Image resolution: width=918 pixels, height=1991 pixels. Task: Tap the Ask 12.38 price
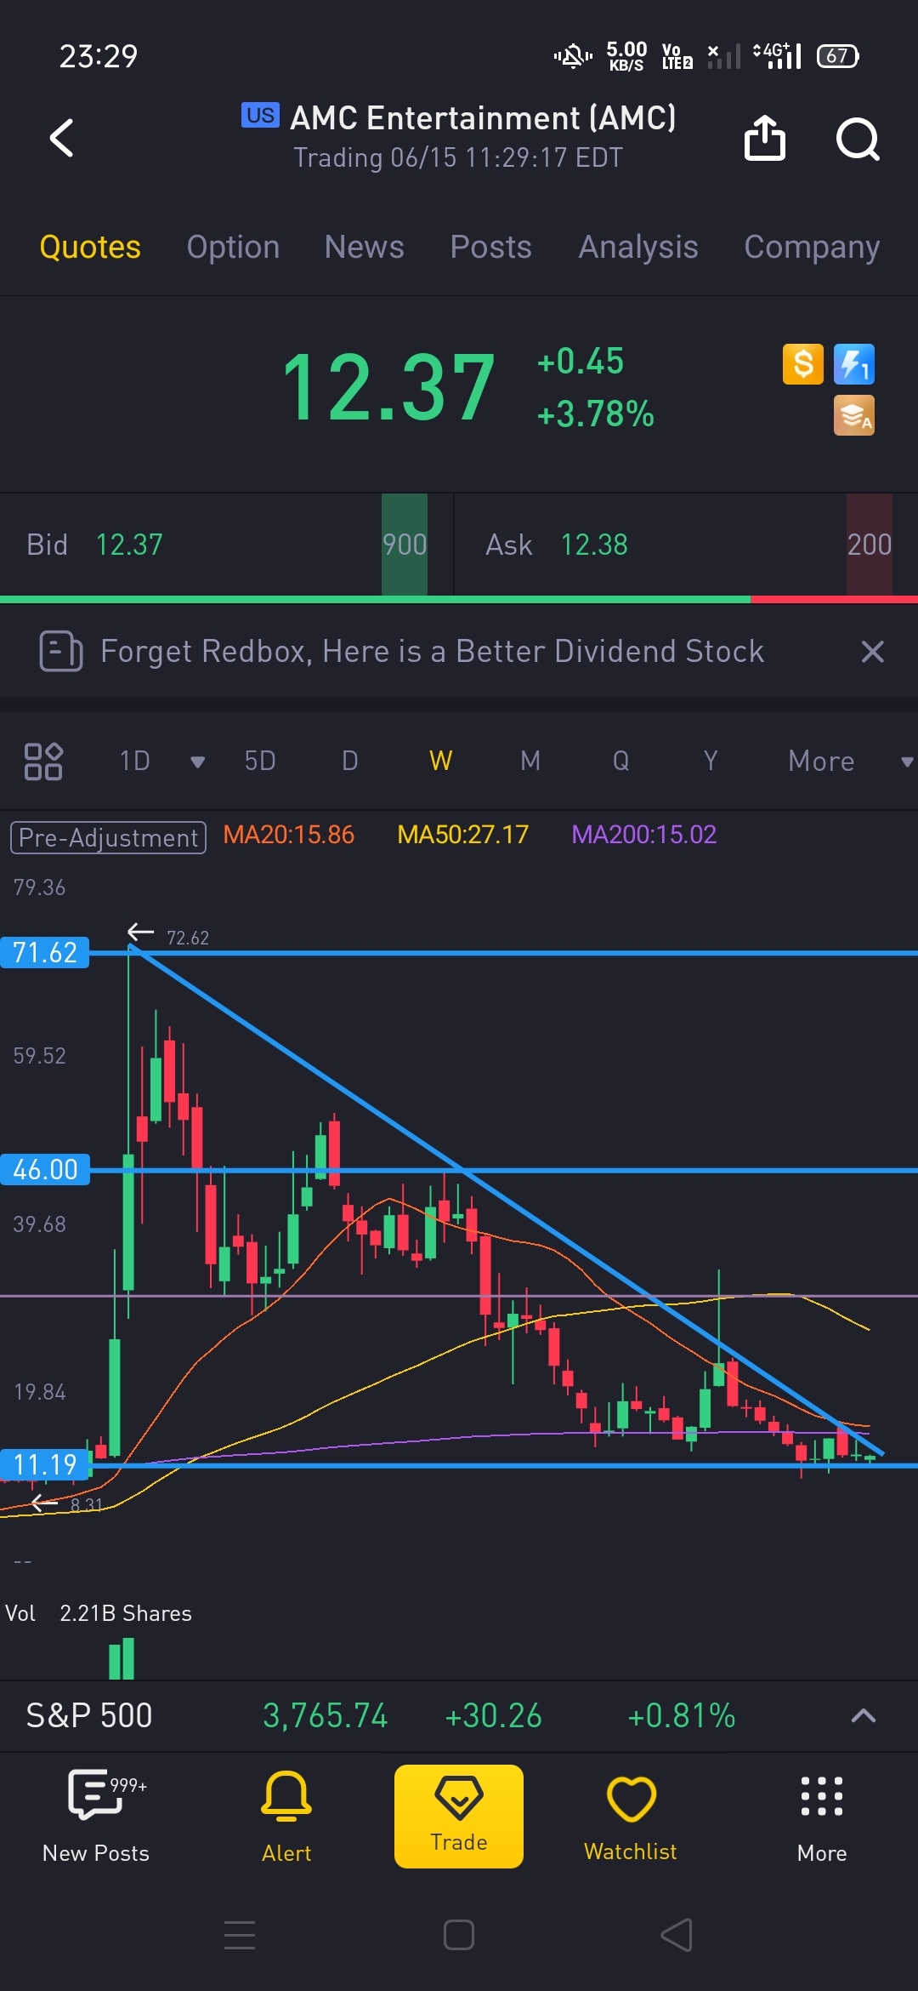tap(594, 545)
